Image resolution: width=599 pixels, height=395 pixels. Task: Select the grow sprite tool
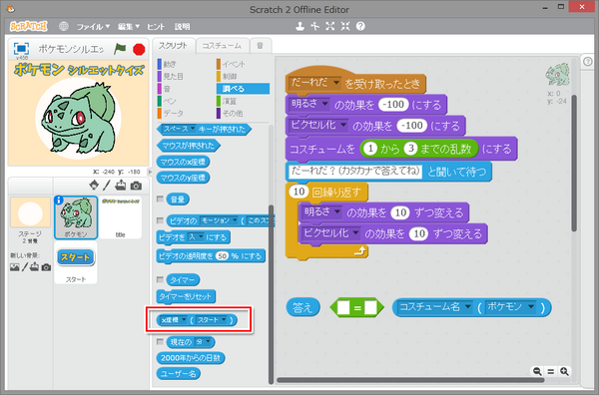click(330, 26)
